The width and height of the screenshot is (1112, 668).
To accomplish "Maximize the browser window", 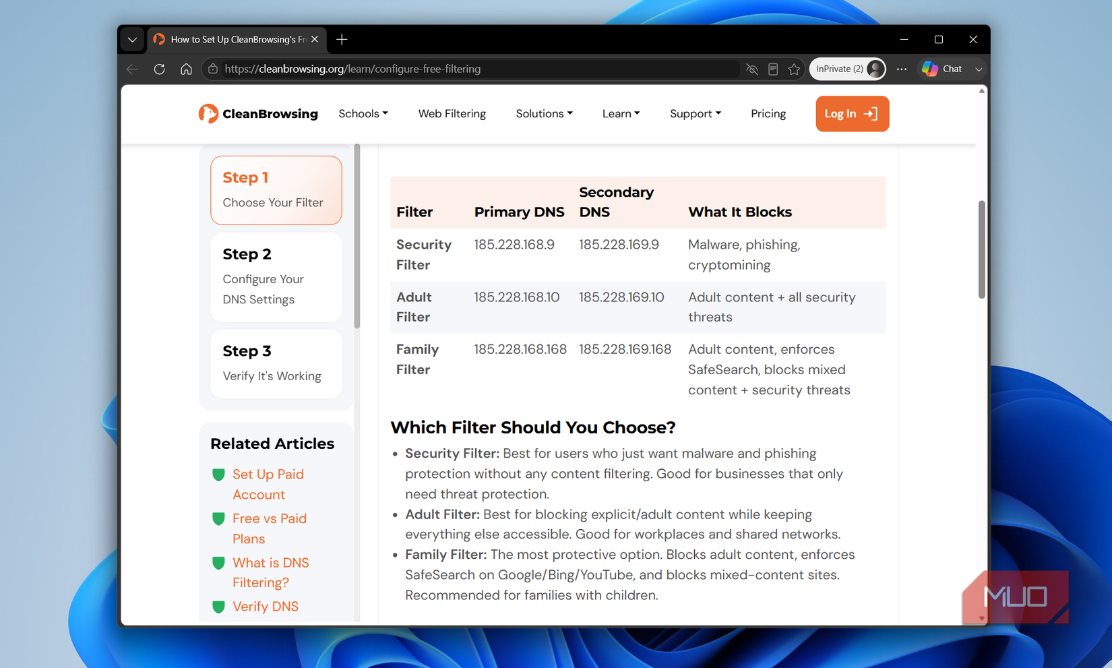I will click(939, 40).
